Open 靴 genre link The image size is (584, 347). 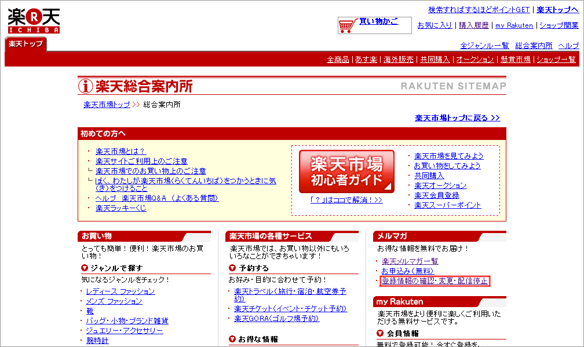coord(90,311)
